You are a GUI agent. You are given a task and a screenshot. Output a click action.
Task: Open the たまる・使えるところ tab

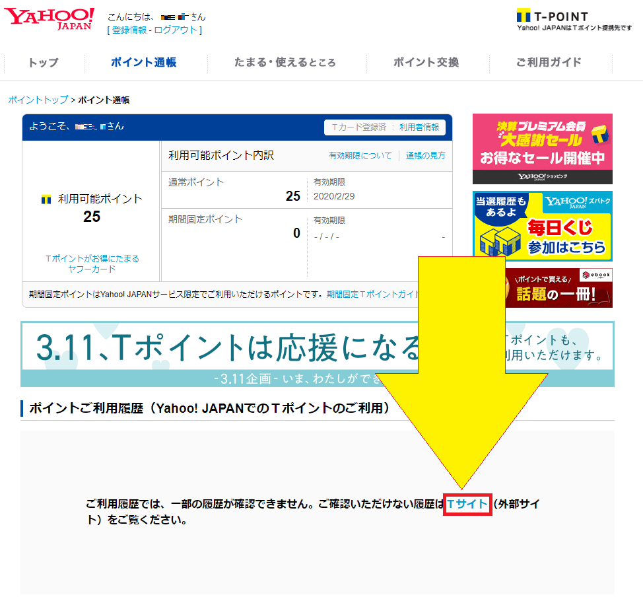(x=285, y=63)
